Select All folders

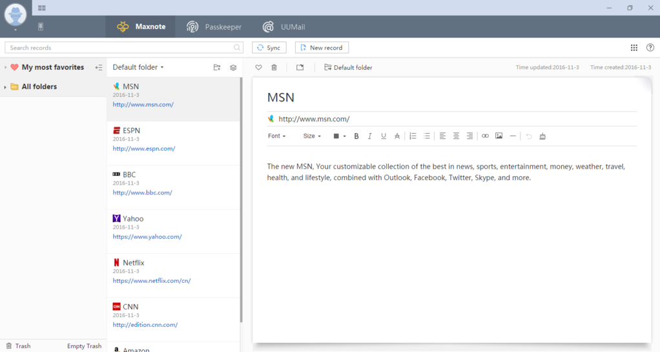point(39,87)
